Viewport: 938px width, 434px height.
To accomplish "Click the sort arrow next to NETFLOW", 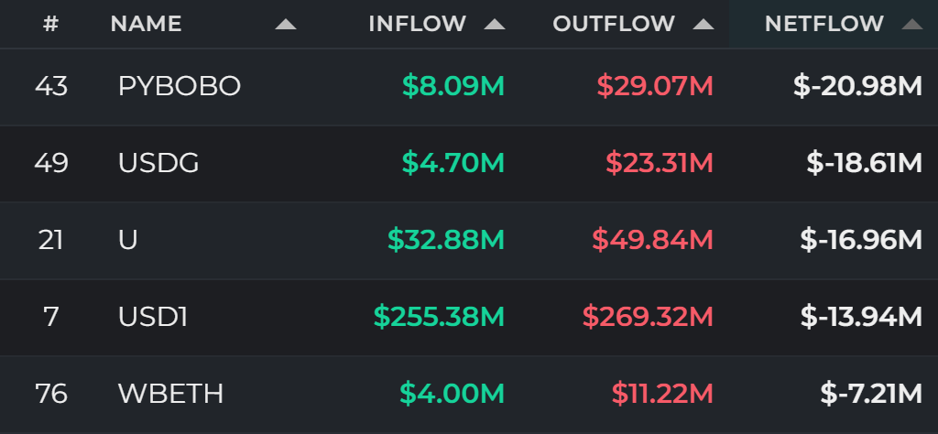I will pyautogui.click(x=912, y=25).
